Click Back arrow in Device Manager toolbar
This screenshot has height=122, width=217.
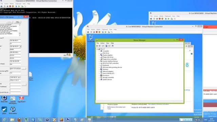click(x=97, y=46)
